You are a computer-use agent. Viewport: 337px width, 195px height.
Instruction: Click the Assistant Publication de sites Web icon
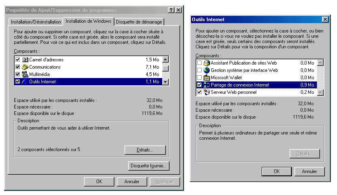pos(207,63)
